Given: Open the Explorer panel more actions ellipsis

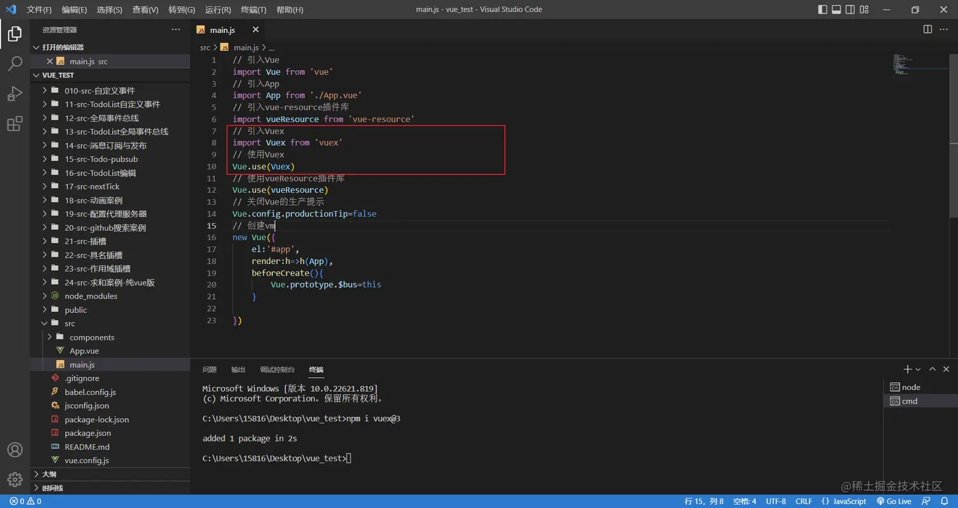Looking at the screenshot, I should pyautogui.click(x=176, y=30).
